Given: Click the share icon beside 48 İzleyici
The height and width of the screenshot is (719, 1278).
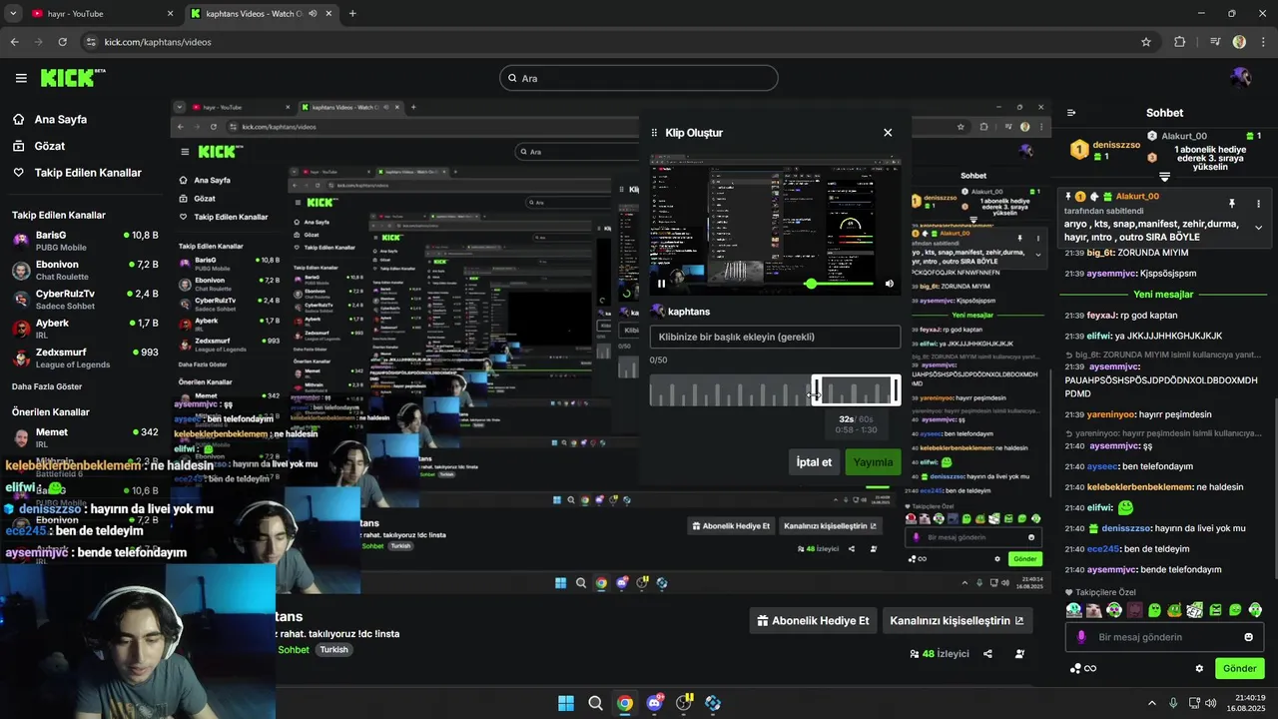Looking at the screenshot, I should point(987,654).
